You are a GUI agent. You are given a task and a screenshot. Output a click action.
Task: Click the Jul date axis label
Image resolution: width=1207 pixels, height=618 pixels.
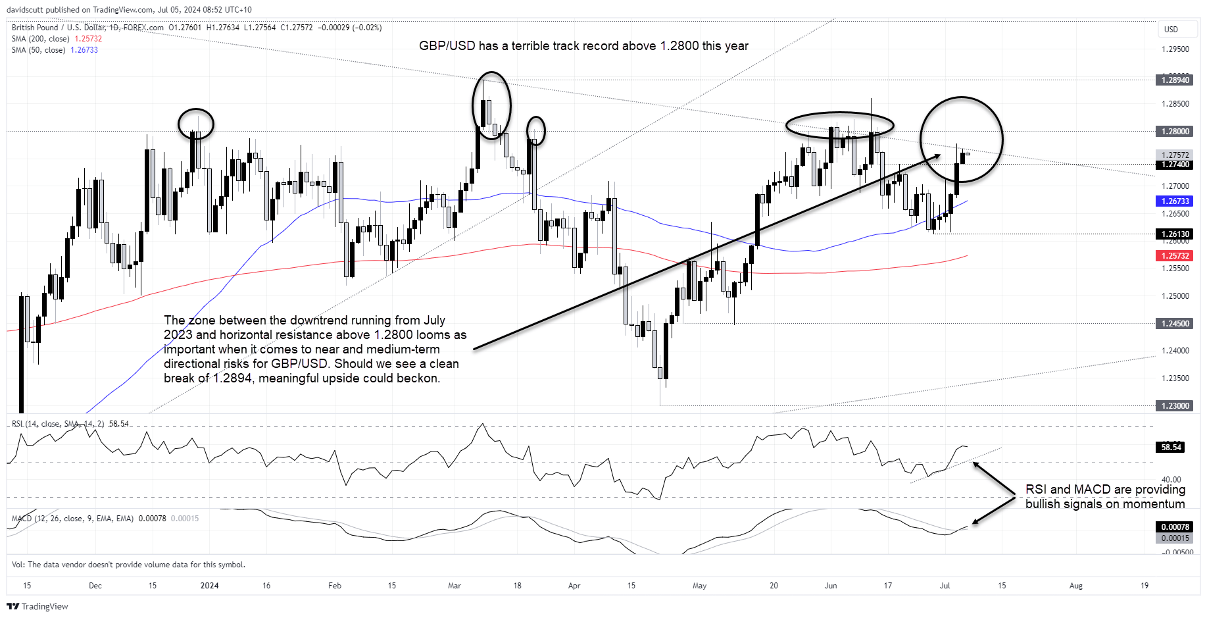click(945, 586)
